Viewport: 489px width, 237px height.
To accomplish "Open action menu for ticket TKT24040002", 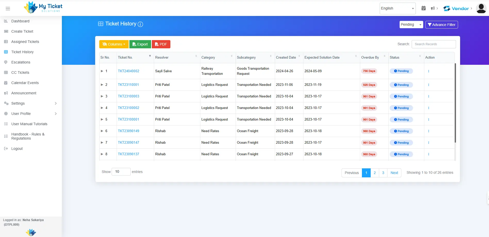I will (x=428, y=71).
